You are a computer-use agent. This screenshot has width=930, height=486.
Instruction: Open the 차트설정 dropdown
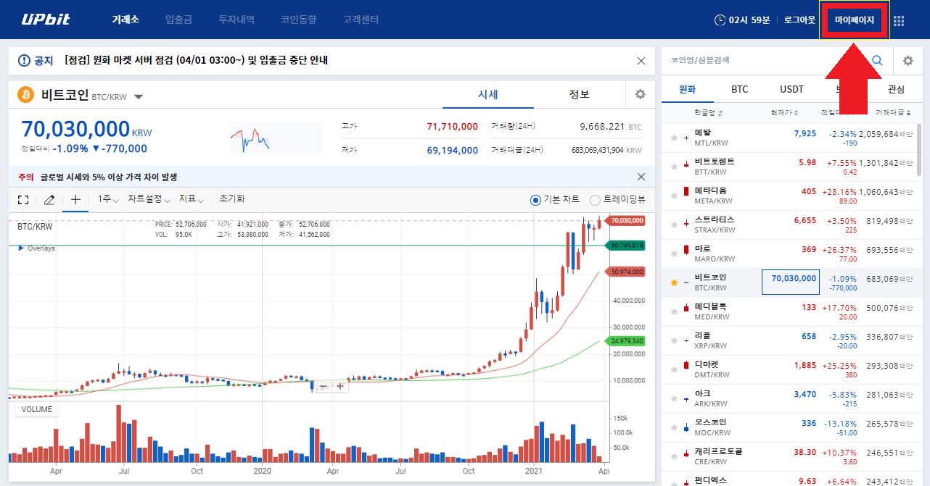[149, 199]
